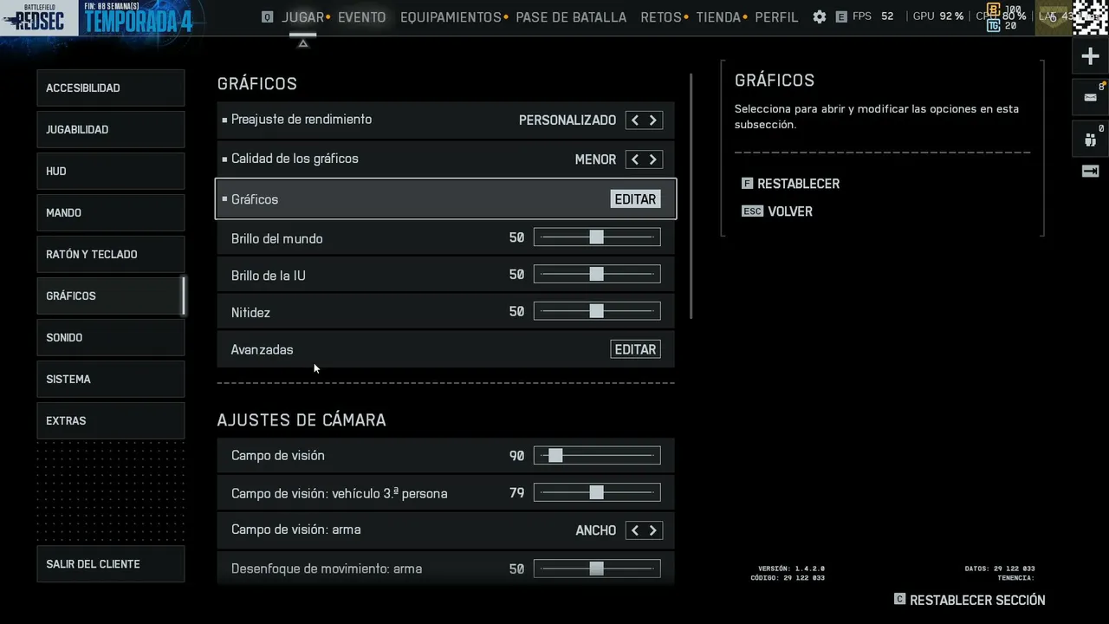This screenshot has height=624, width=1109.
Task: Switch to RETOS tab
Action: (x=661, y=17)
